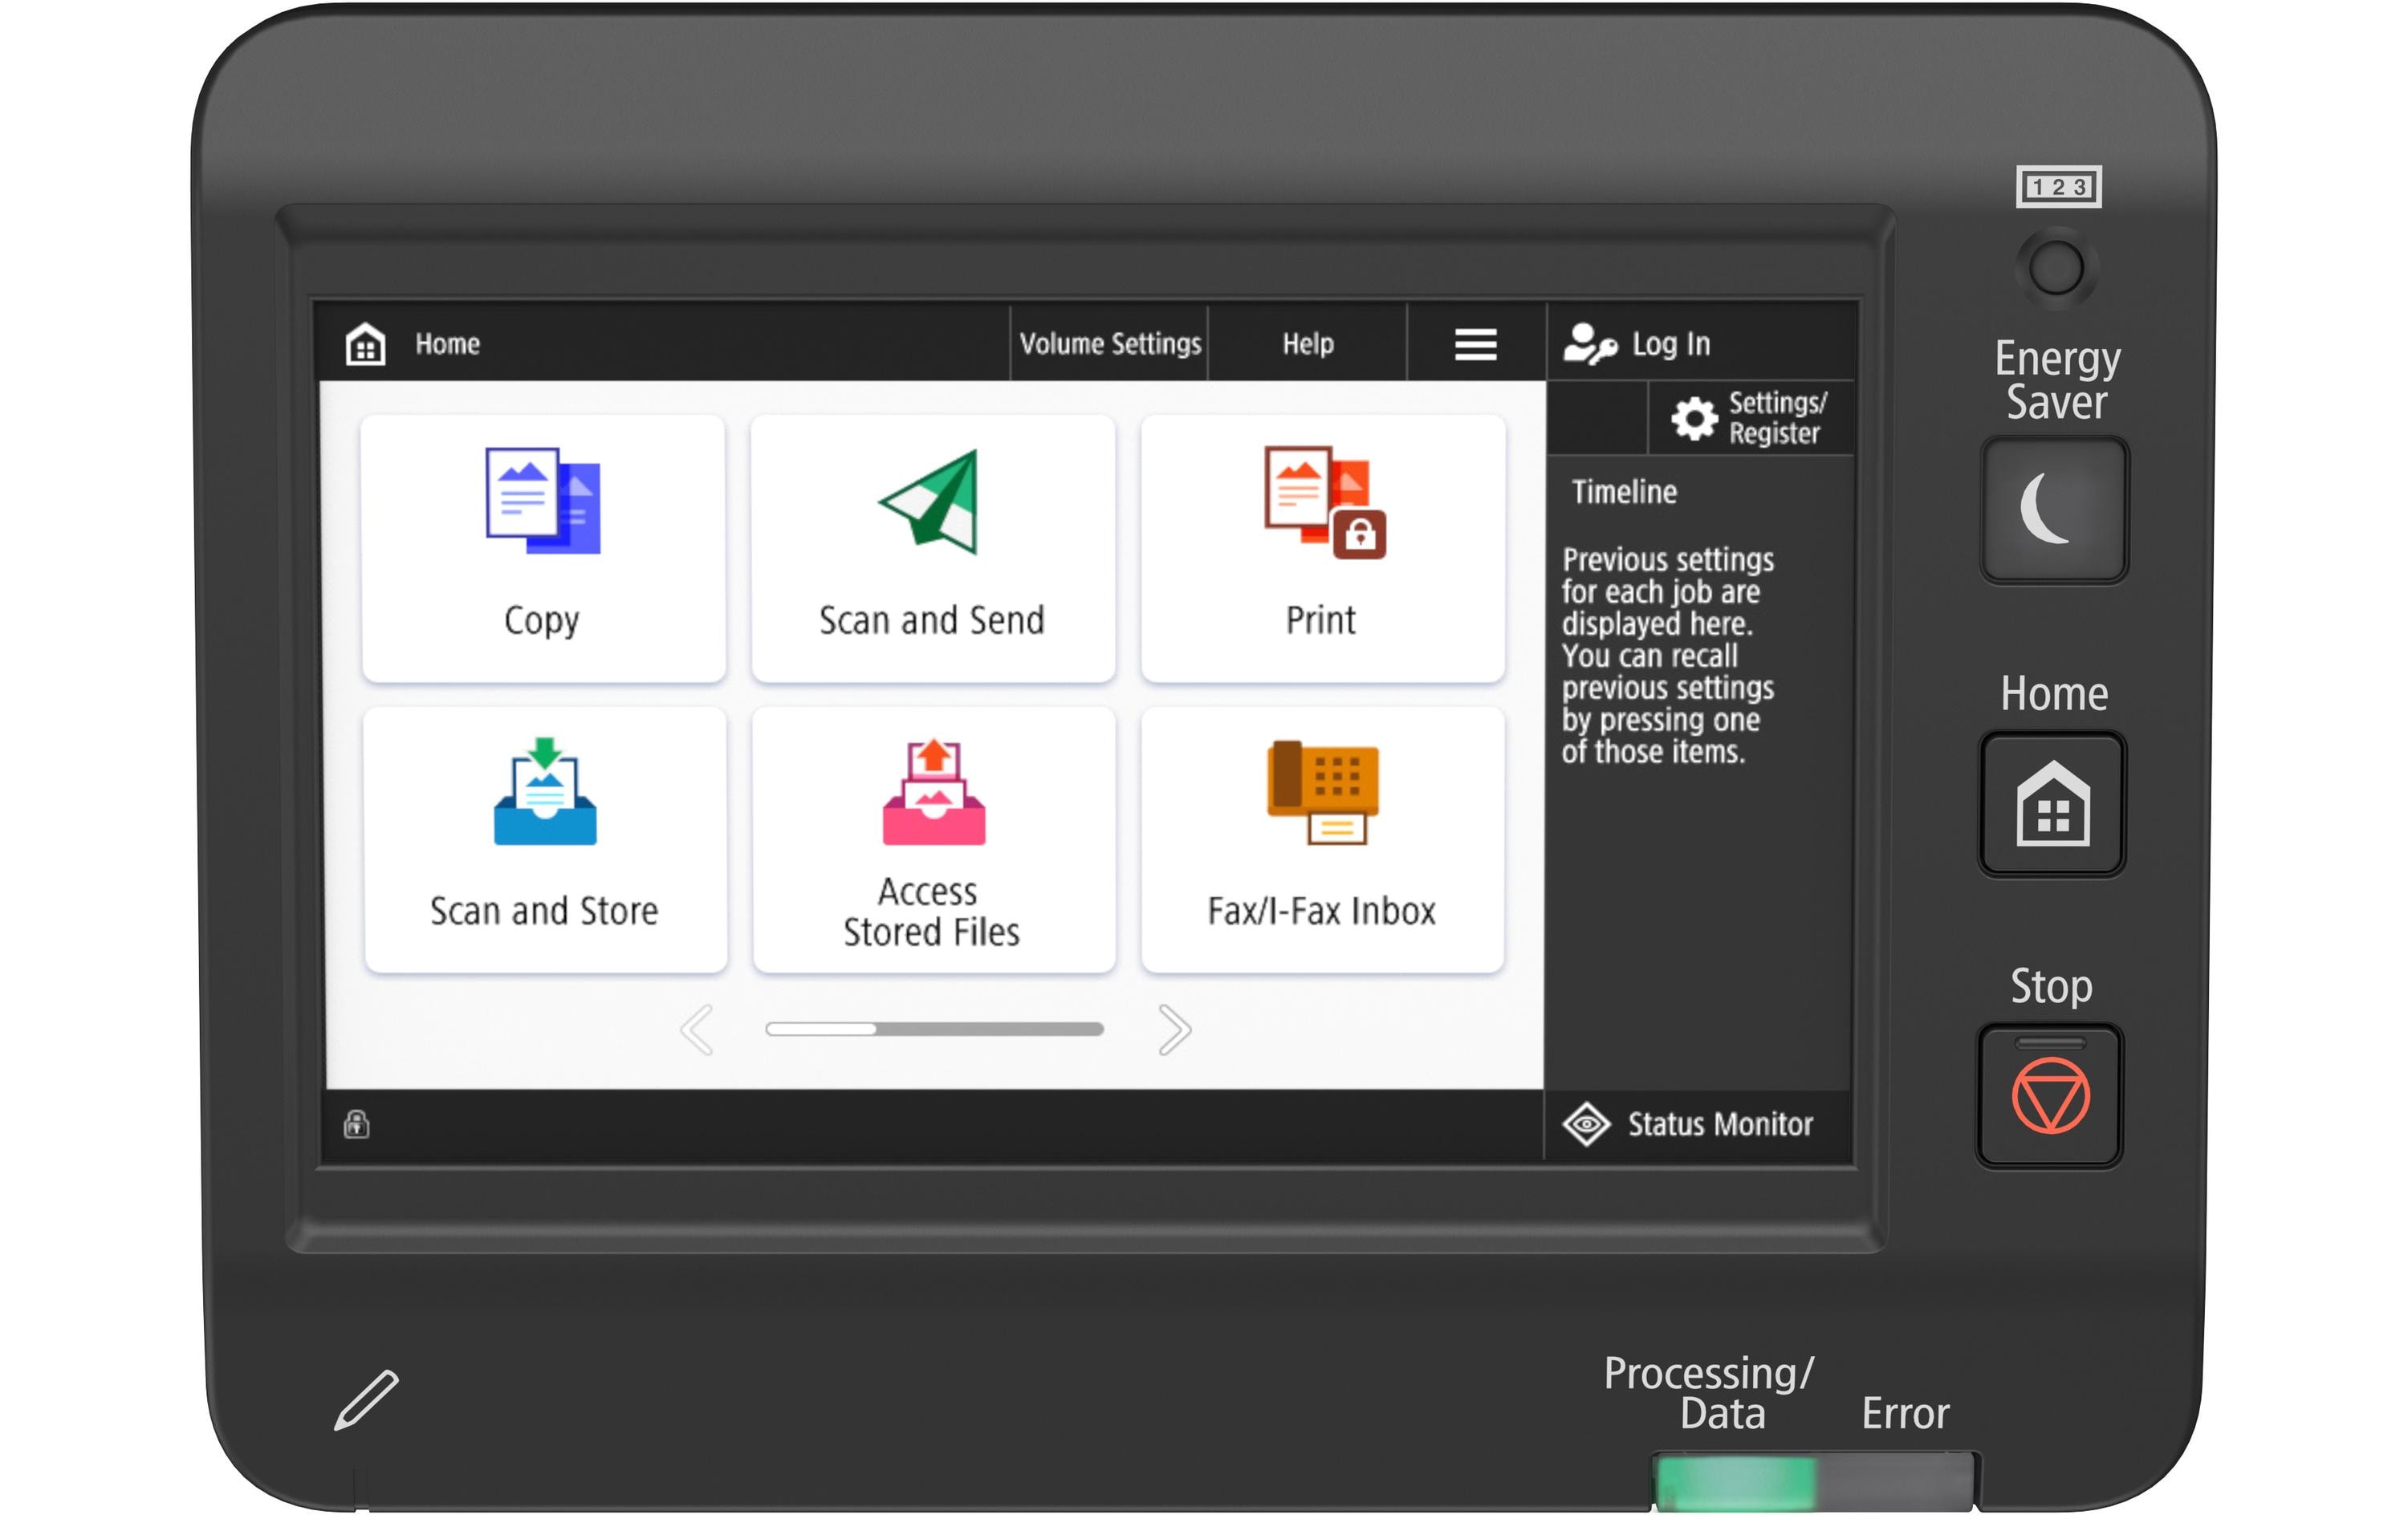
Task: Go to previous page with left arrow
Action: 697,1029
